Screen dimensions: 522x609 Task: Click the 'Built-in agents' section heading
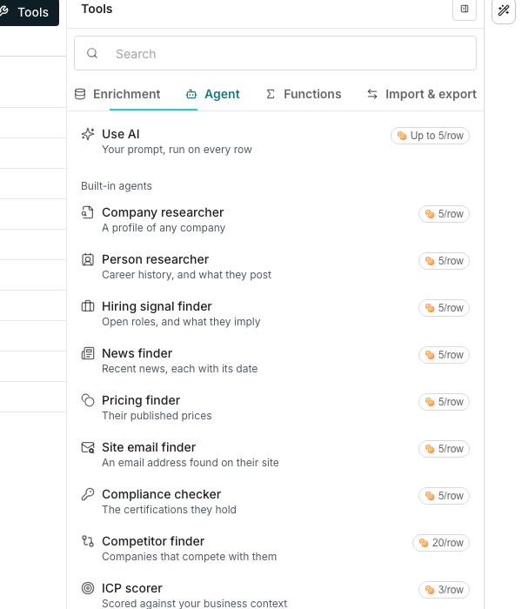pyautogui.click(x=116, y=186)
